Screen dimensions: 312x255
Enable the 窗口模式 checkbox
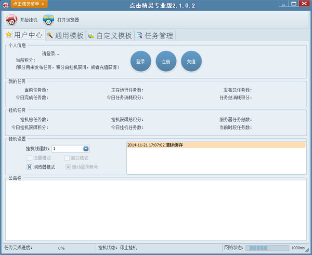click(67, 158)
